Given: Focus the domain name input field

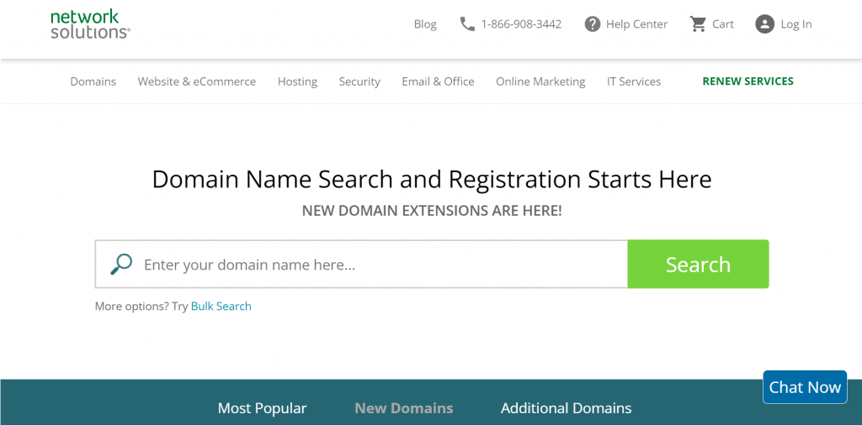Looking at the screenshot, I should (361, 265).
